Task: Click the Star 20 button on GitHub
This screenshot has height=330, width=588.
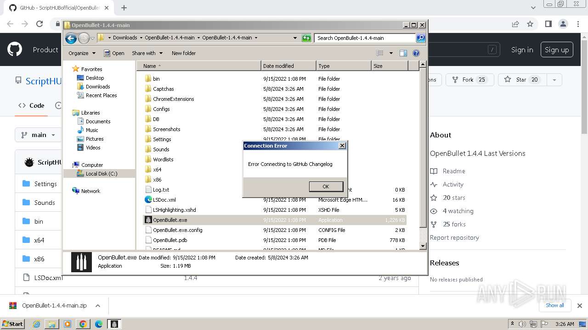Action: [522, 80]
